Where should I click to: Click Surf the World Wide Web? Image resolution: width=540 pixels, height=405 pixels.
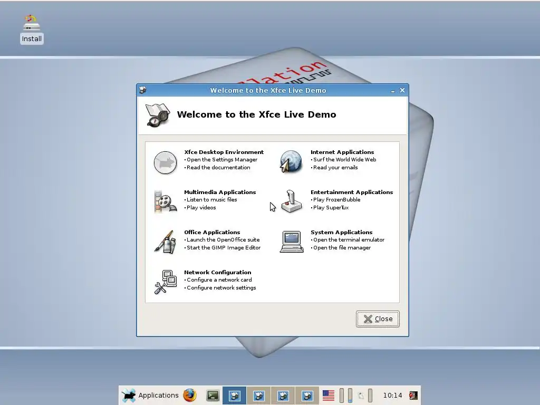point(344,160)
